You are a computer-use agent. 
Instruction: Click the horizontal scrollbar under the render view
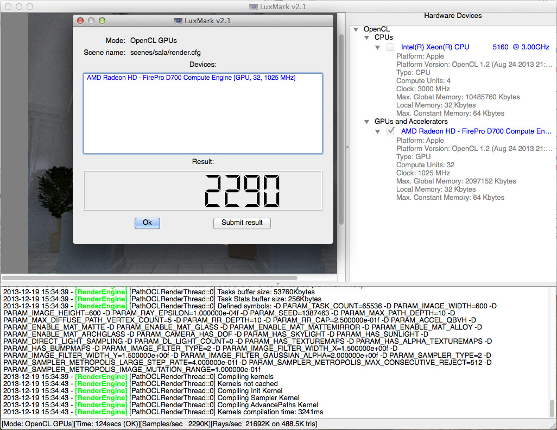coord(149,278)
